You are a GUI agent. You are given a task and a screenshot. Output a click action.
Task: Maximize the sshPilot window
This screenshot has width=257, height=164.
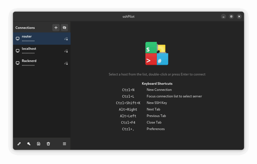[x=231, y=16]
